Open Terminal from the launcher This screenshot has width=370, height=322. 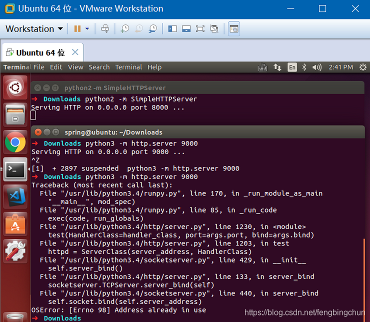[x=15, y=169]
